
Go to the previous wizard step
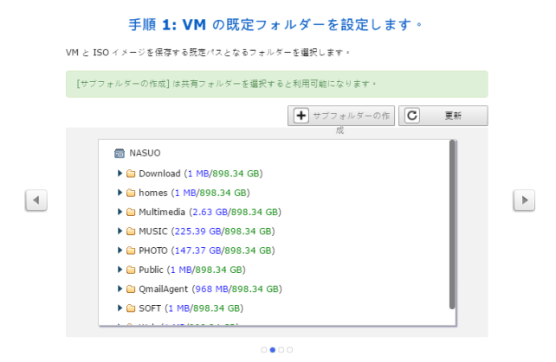point(36,200)
